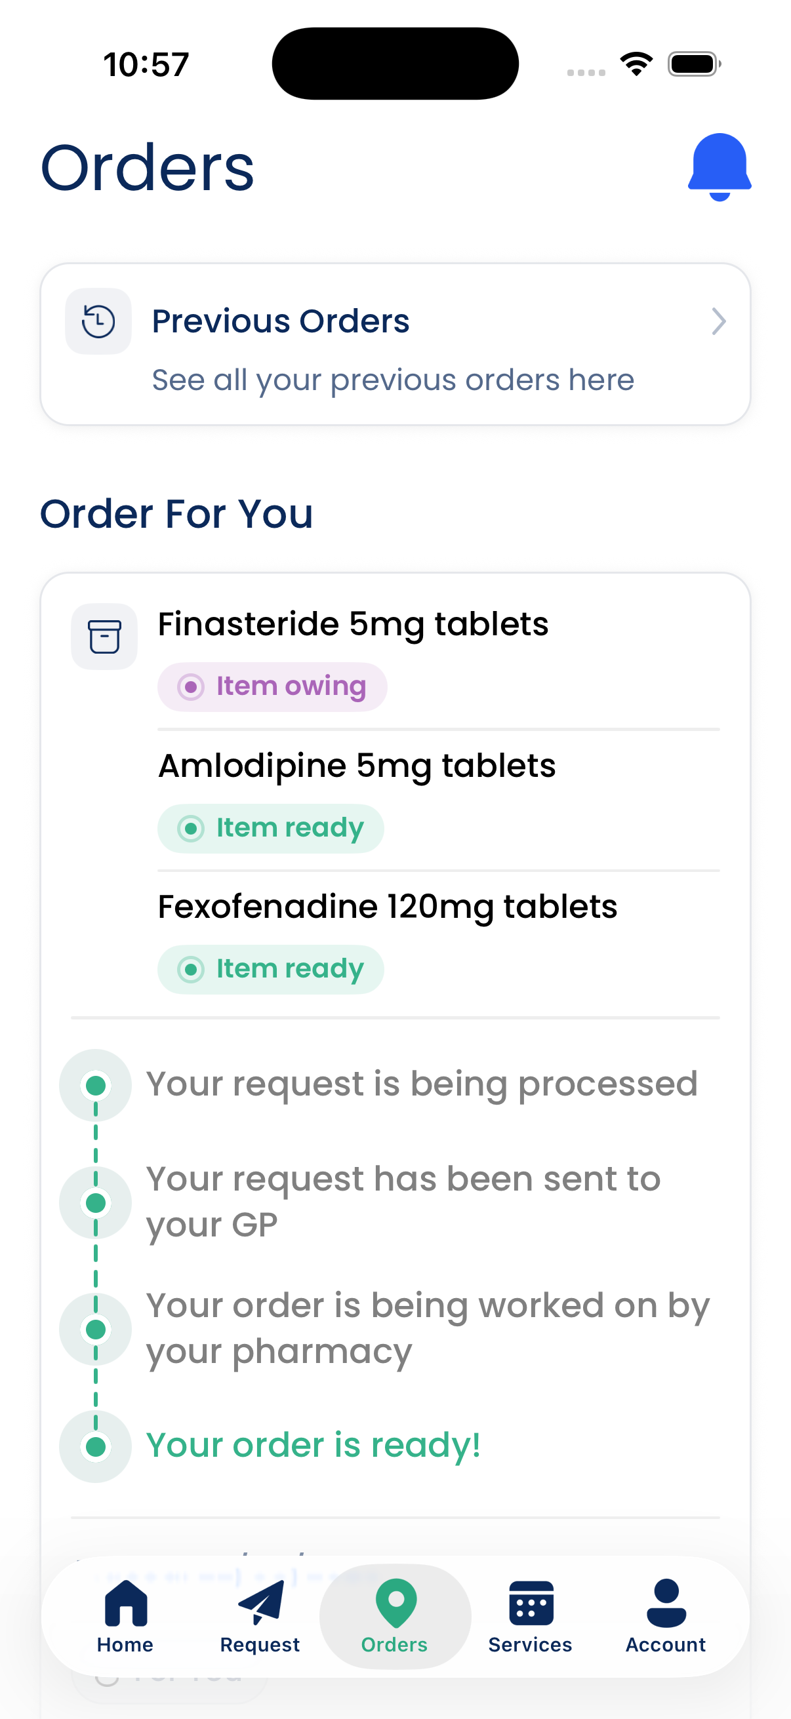Tap the Account person icon
The image size is (791, 1719).
(x=666, y=1603)
